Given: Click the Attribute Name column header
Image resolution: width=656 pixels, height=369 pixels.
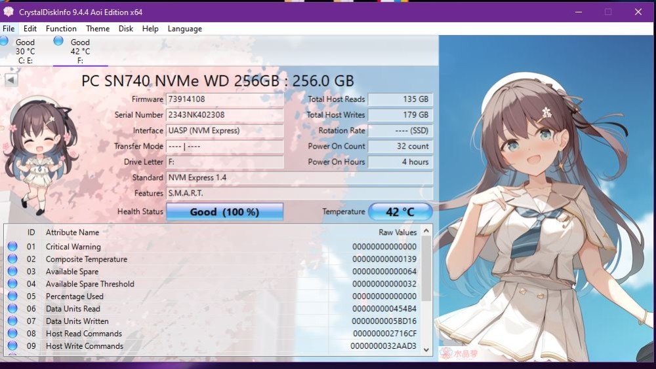Looking at the screenshot, I should pyautogui.click(x=72, y=232).
